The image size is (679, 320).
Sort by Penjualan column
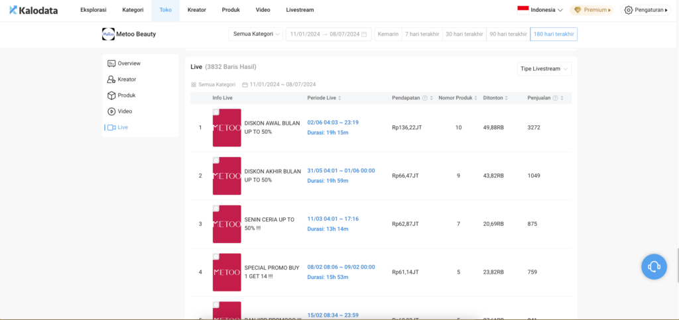click(x=562, y=98)
